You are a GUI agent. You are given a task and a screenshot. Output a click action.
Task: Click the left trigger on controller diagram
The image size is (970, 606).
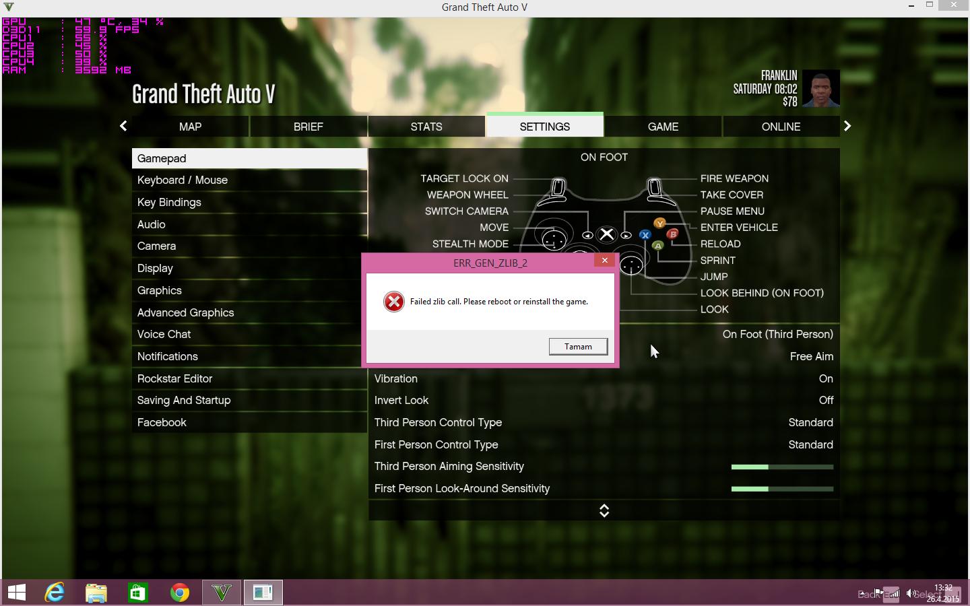(x=558, y=189)
